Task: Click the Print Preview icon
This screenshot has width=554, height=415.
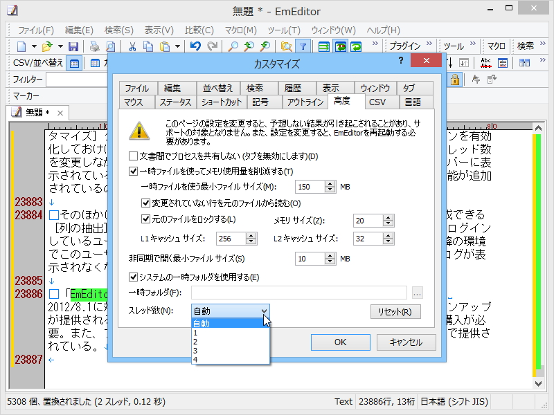Action: point(110,46)
